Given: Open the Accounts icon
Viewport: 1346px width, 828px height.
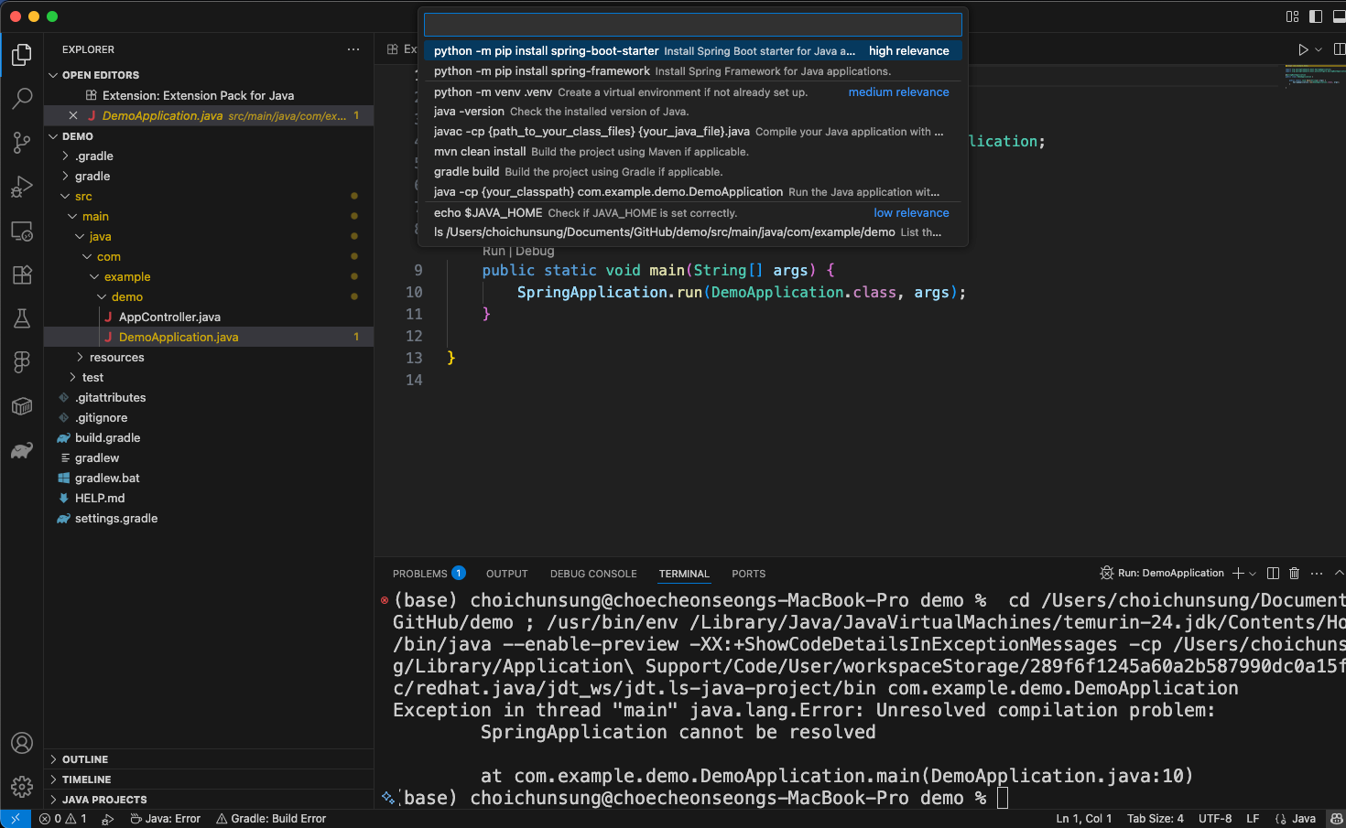Looking at the screenshot, I should 22,743.
